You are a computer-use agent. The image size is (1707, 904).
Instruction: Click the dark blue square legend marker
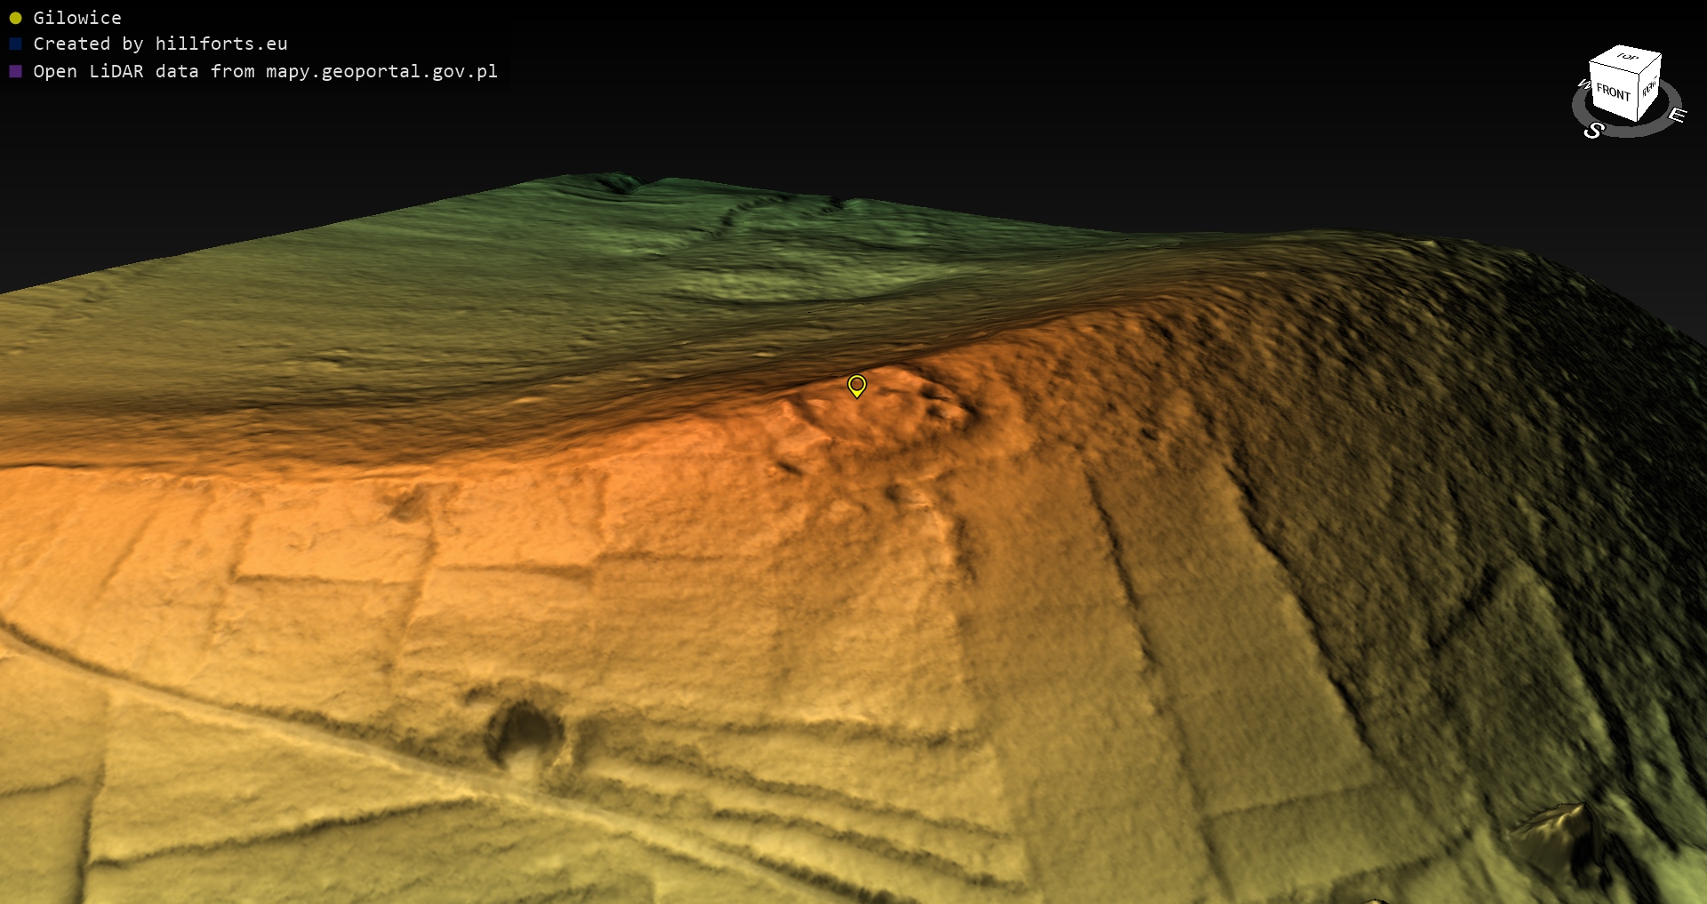coord(15,44)
